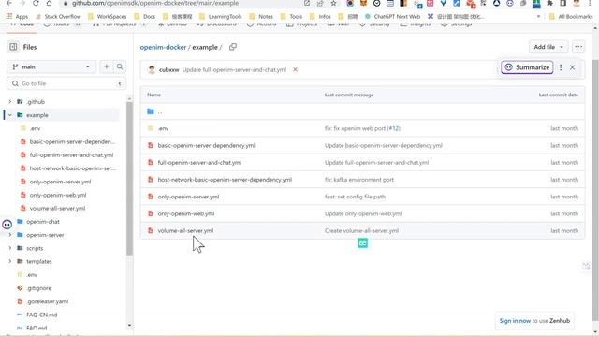
Task: Open the WorkSpaces bookmark folder
Action: pyautogui.click(x=108, y=17)
